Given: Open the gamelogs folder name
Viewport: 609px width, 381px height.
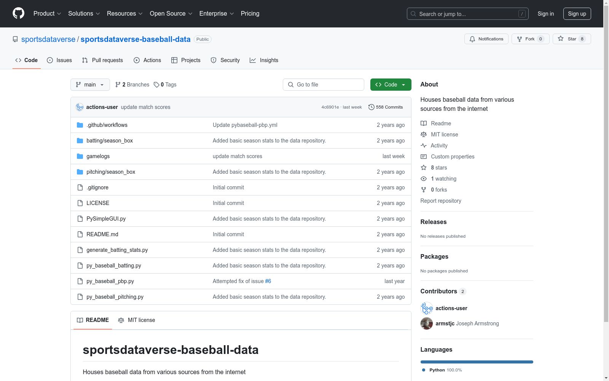Looking at the screenshot, I should coord(98,156).
